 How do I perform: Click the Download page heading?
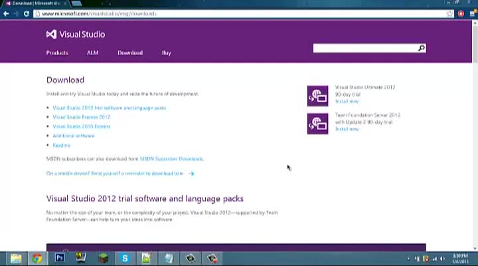pyautogui.click(x=65, y=80)
